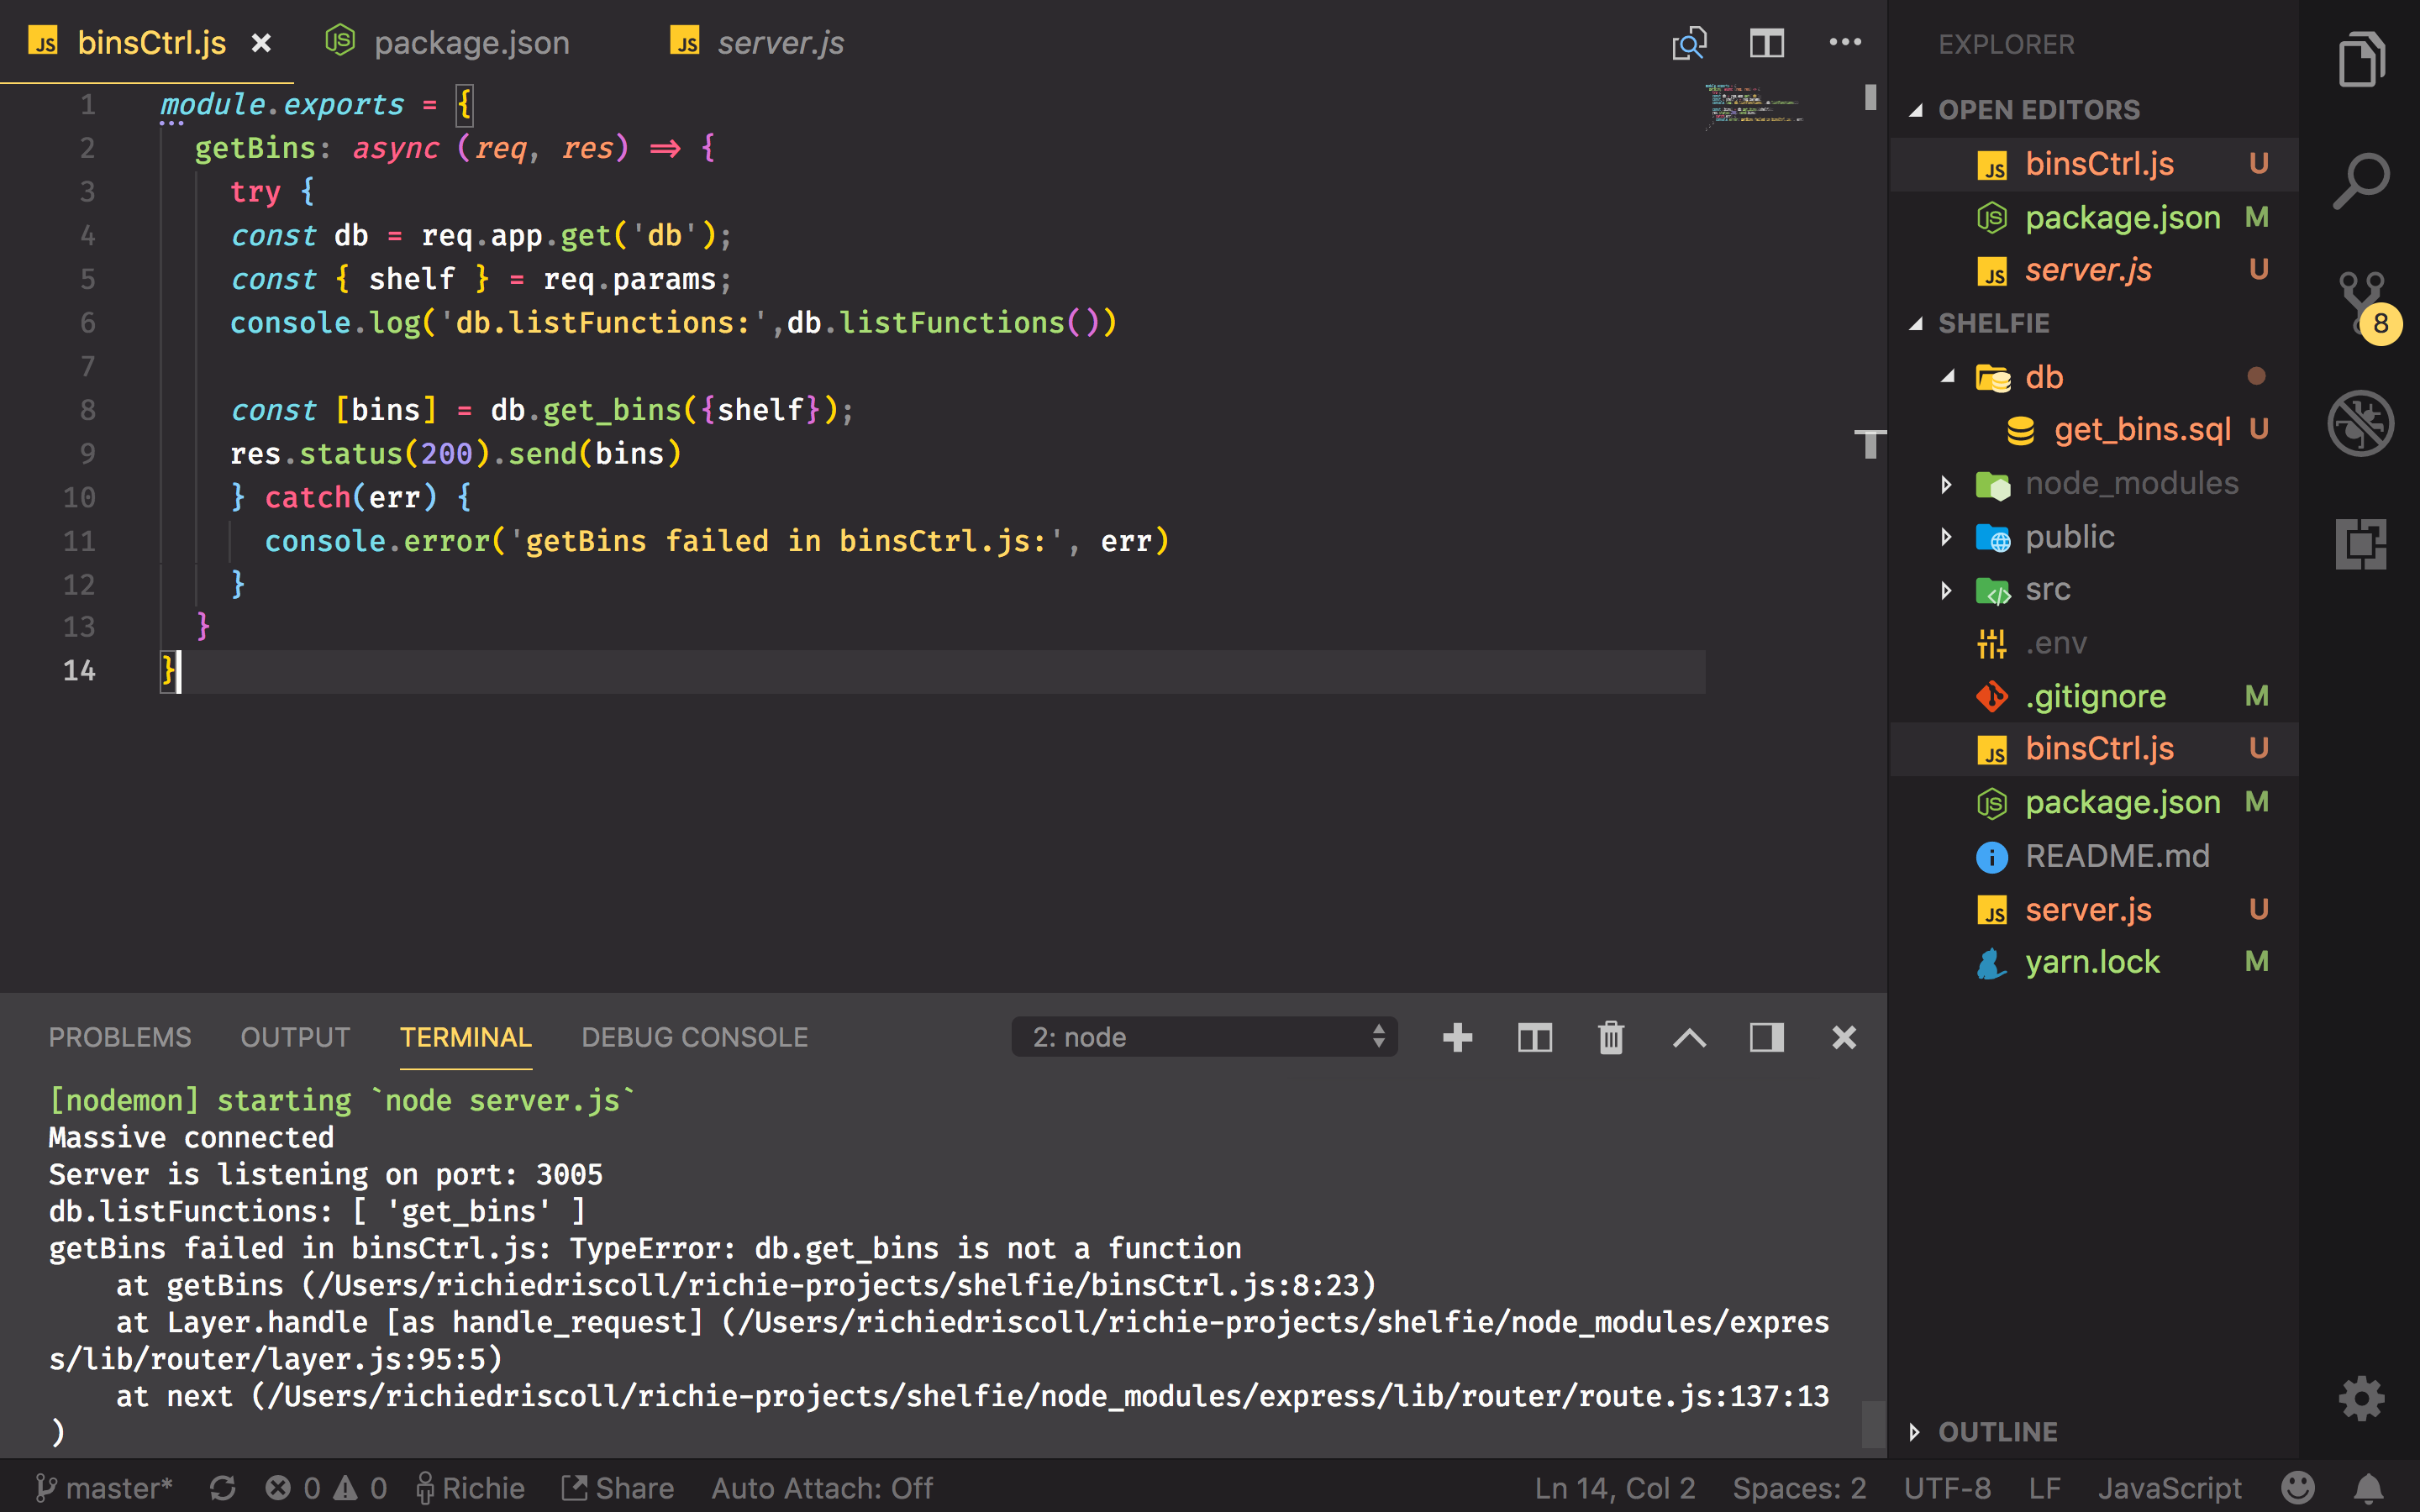The height and width of the screenshot is (1512, 2420).
Task: Move the panel to the right side
Action: [1767, 1037]
